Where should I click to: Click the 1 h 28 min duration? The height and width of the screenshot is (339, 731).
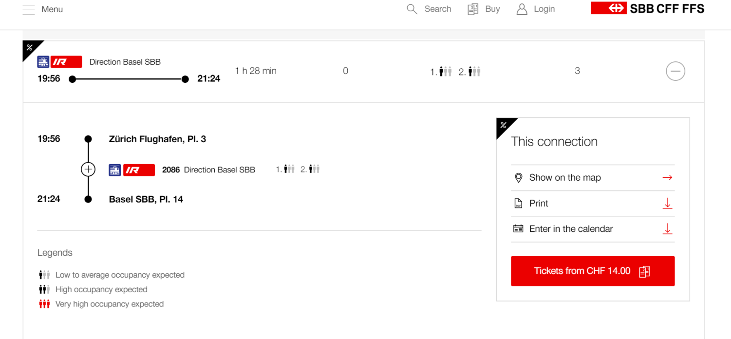pos(256,71)
